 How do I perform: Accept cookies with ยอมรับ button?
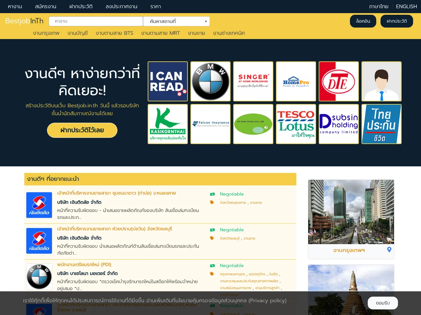(x=383, y=303)
